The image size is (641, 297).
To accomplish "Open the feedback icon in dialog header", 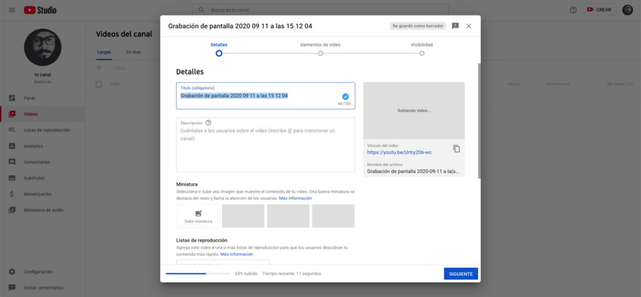I will (x=455, y=26).
